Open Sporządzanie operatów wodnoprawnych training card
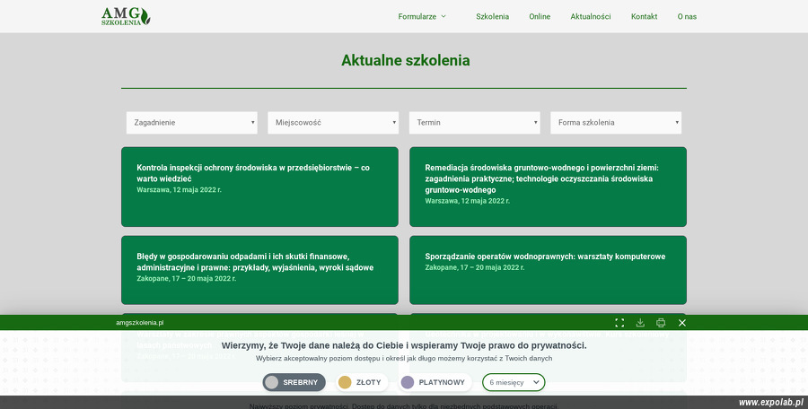The width and height of the screenshot is (808, 409). [x=548, y=270]
